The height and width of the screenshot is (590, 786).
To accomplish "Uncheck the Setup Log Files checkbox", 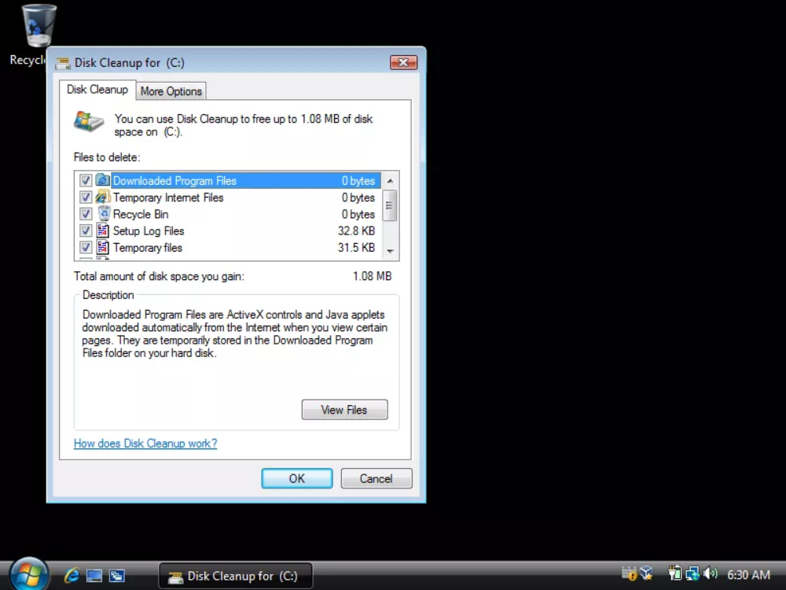I will point(86,230).
